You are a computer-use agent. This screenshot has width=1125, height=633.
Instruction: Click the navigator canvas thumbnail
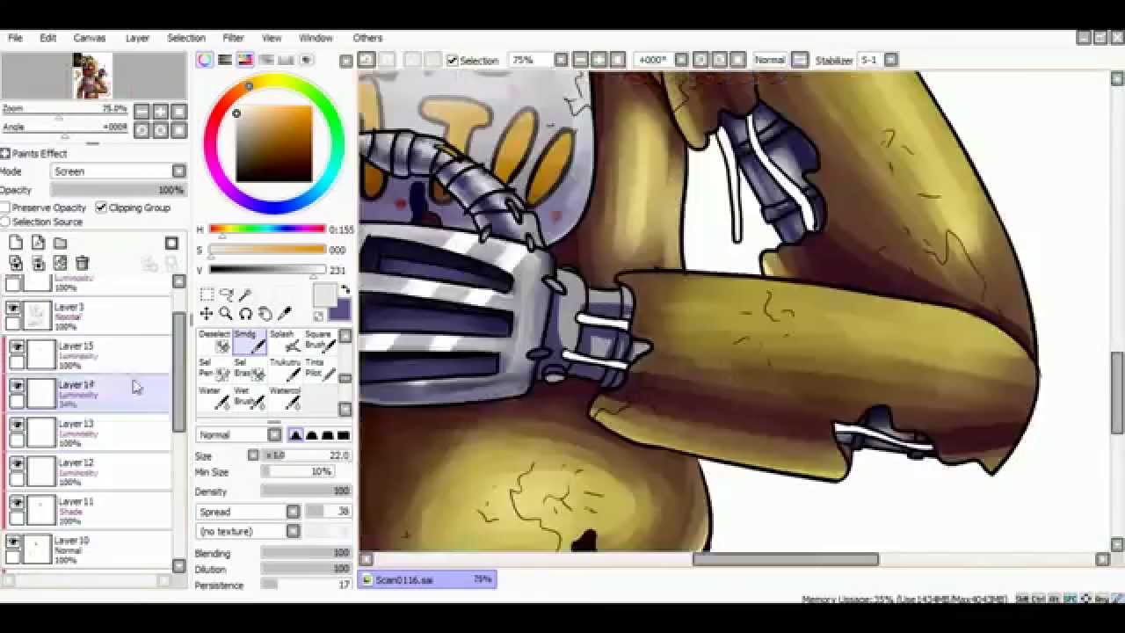pos(92,76)
